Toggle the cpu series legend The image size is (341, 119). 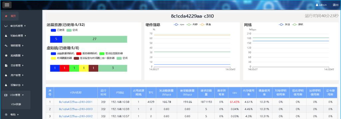pyautogui.click(x=179, y=24)
